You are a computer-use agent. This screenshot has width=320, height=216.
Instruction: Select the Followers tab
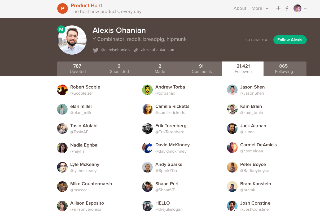coord(243,69)
